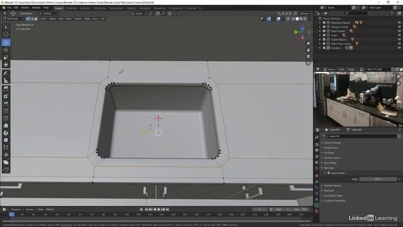Select the Shrink/Fatten tool
The width and height of the screenshot is (403, 227).
6,155
